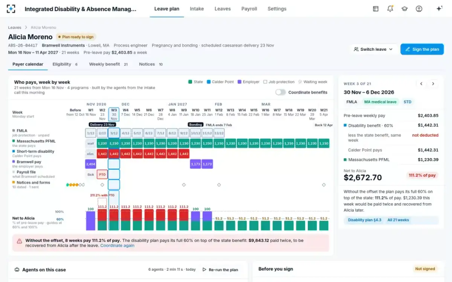Select the W5 week column header

click(x=137, y=112)
